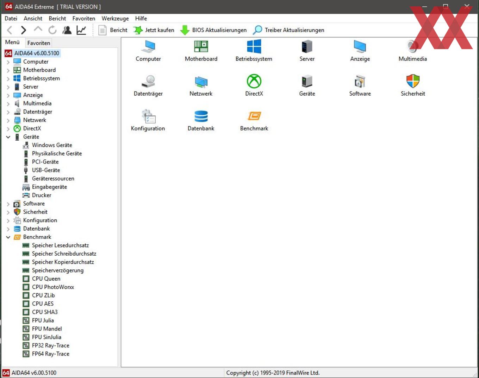Open the Konfiguration icon in main pane
Image resolution: width=479 pixels, height=378 pixels.
coord(148,116)
